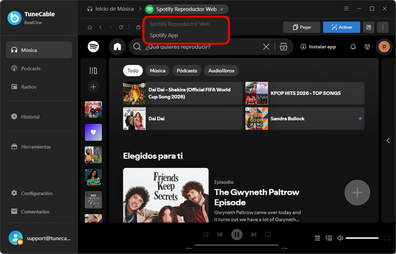Click the floating round plus add button
Viewport: 396px width, 254px height.
pos(357,193)
